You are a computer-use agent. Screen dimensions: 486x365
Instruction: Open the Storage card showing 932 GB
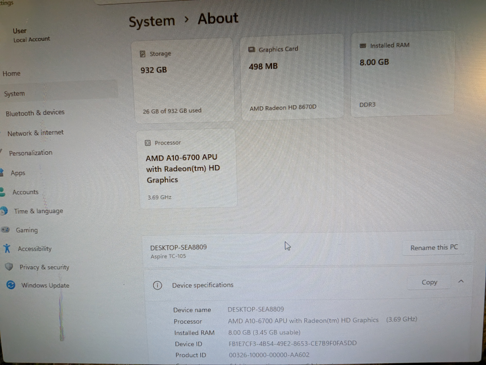point(184,81)
